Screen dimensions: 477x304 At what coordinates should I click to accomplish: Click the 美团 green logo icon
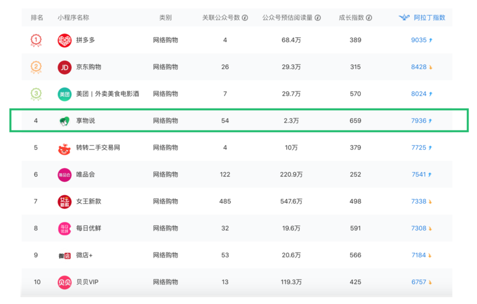click(65, 94)
